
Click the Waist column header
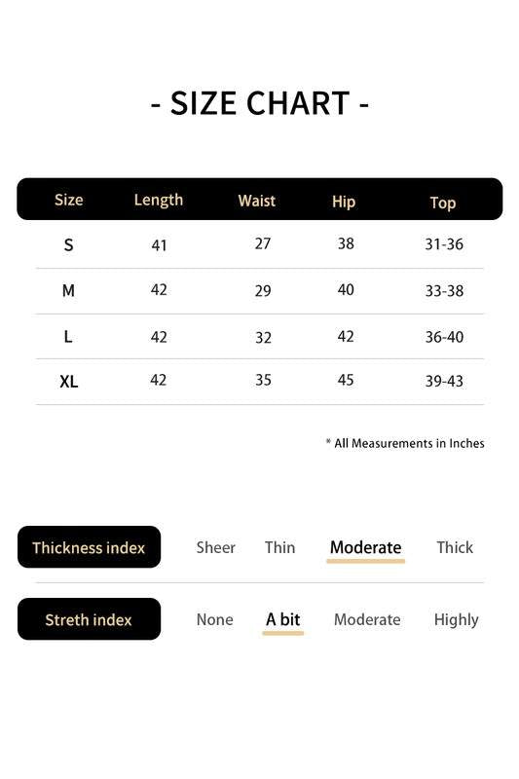(x=256, y=201)
